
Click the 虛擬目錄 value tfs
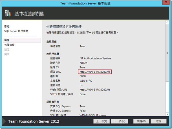click(x=81, y=85)
